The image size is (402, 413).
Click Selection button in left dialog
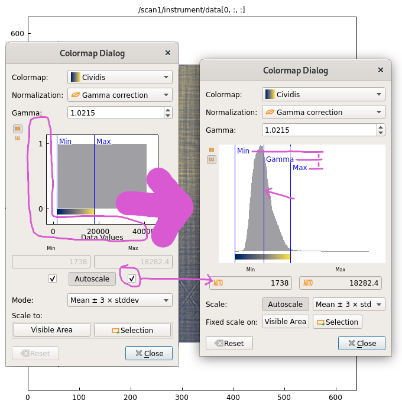132,330
